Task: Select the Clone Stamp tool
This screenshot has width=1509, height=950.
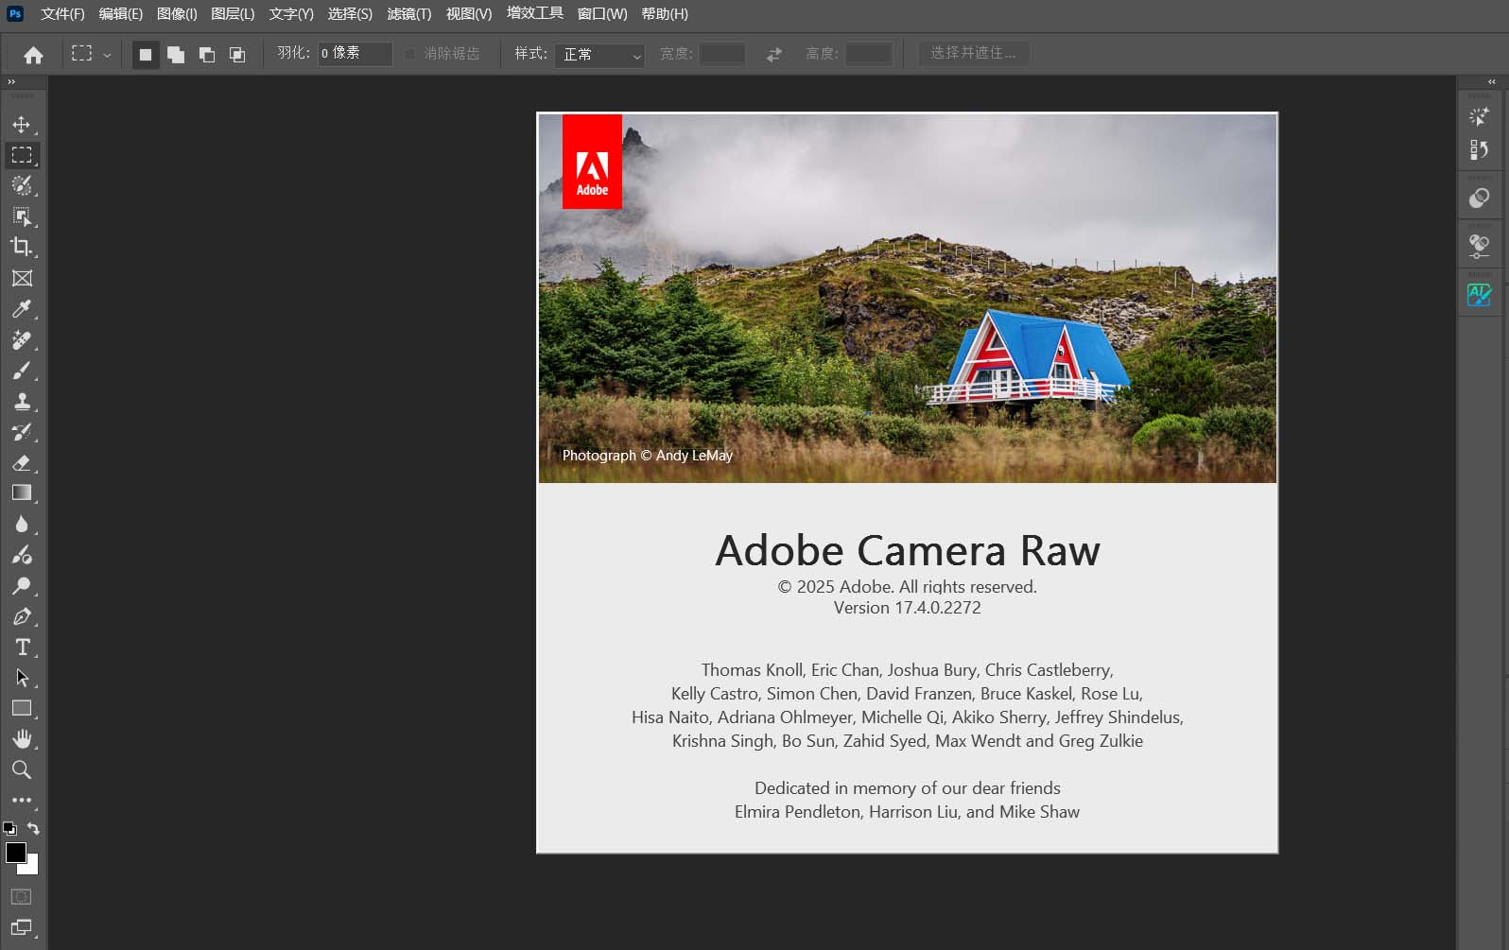Action: (x=22, y=401)
